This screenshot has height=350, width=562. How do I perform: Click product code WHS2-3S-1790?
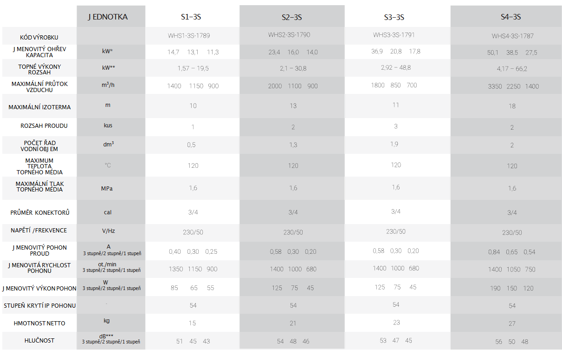tap(289, 35)
